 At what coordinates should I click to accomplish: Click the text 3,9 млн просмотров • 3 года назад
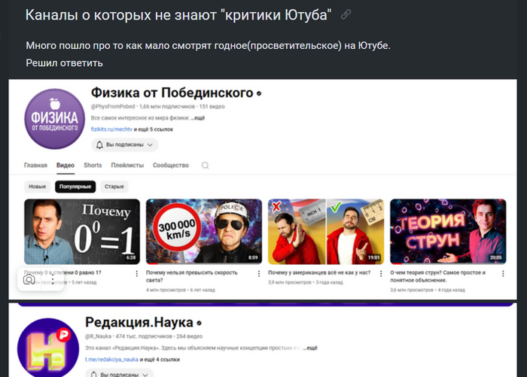306,282
